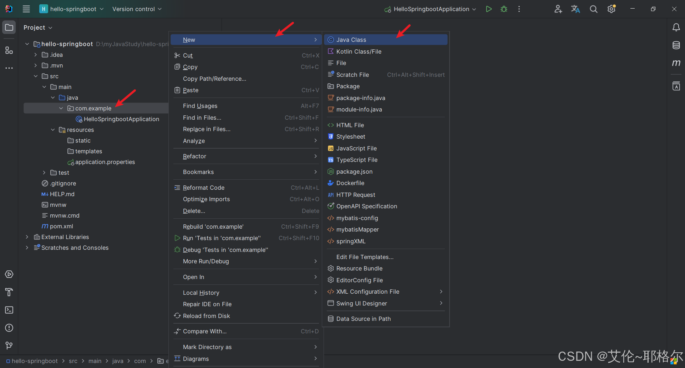Open XML Configuration File submenu

tap(386, 292)
